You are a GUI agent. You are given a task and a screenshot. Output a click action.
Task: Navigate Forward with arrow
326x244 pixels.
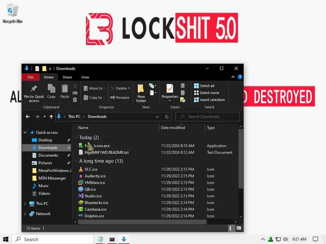[37, 117]
